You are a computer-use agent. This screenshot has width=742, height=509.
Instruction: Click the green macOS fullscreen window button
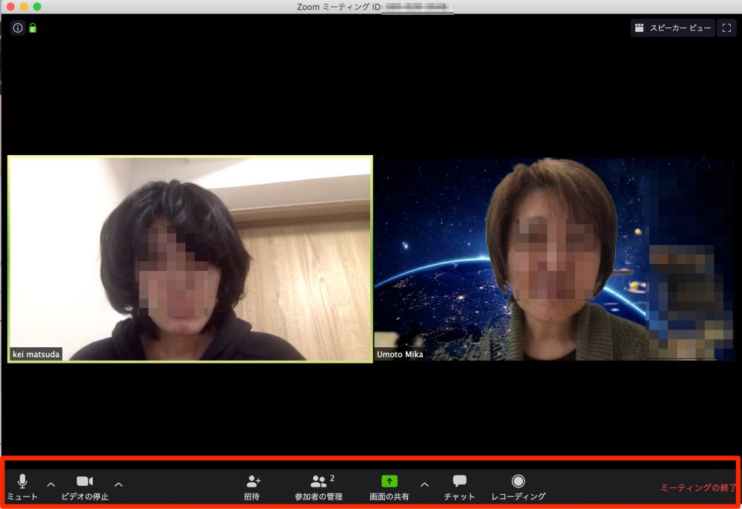(x=37, y=7)
